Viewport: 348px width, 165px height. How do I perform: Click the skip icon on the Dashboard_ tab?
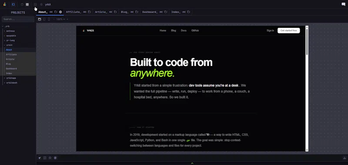(x=161, y=12)
